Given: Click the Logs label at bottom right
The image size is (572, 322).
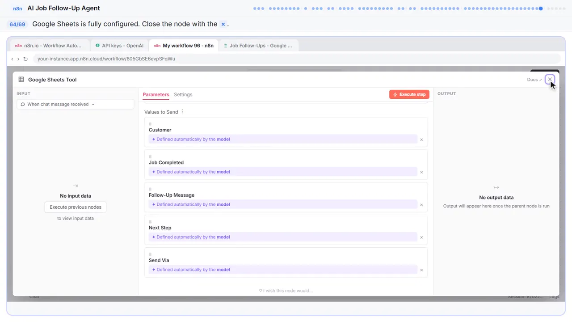Looking at the screenshot, I should pyautogui.click(x=554, y=297).
